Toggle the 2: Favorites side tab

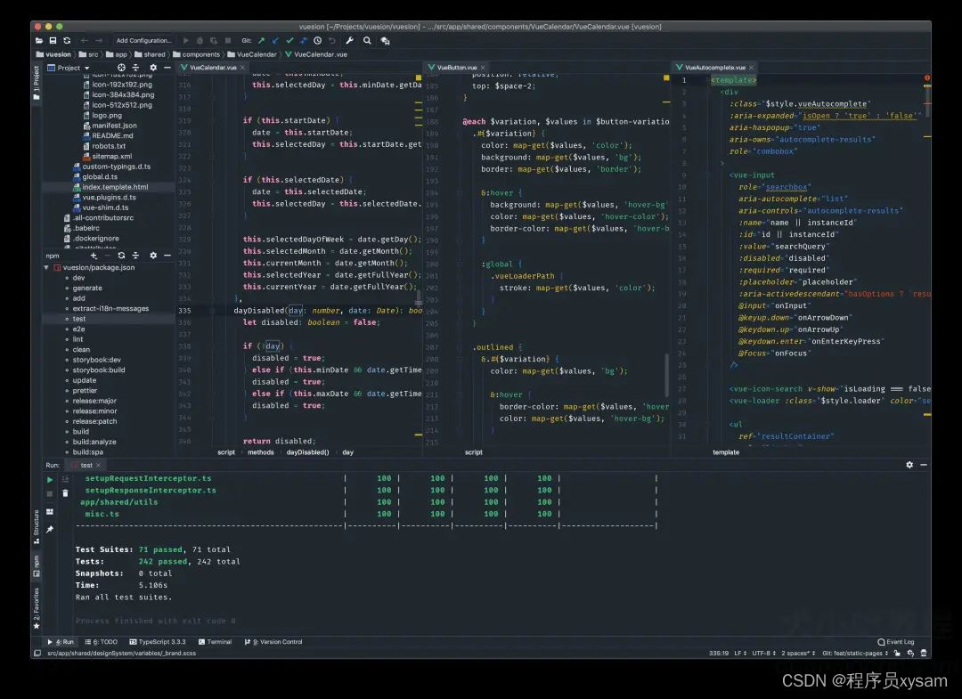pos(37,607)
